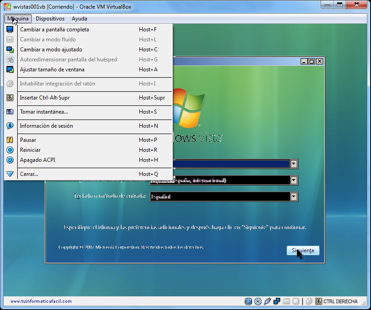The height and width of the screenshot is (310, 371).
Task: Click the CTRL DERECHA host key label
Action: (340, 301)
